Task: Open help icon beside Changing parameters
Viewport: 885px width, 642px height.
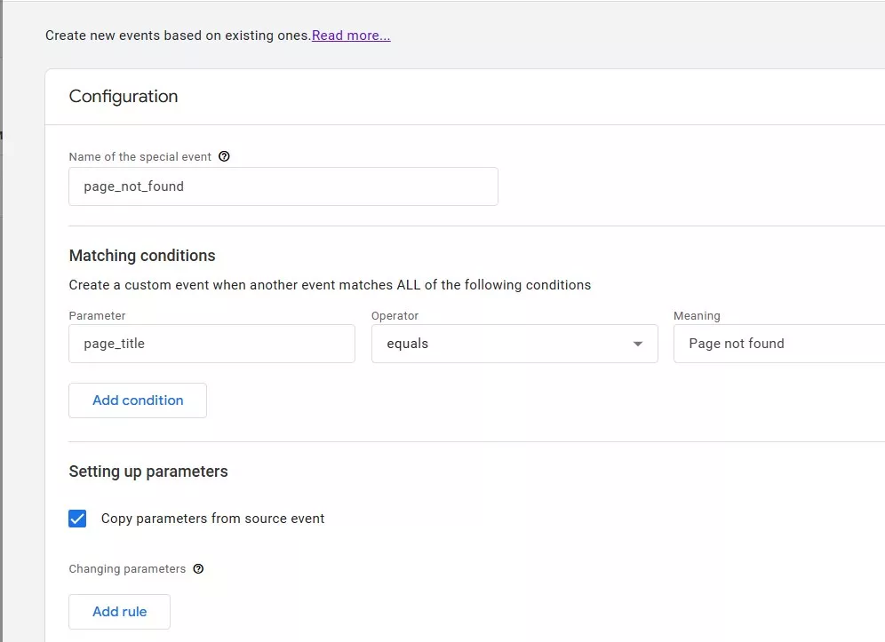Action: [x=198, y=568]
